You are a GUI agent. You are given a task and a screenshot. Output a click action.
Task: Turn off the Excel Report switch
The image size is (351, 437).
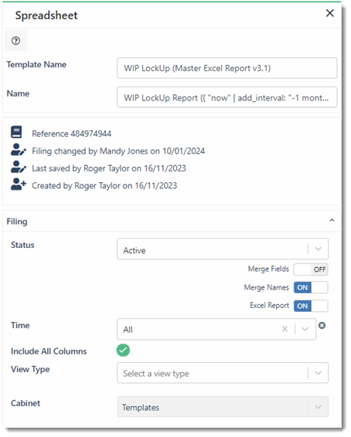(x=311, y=306)
